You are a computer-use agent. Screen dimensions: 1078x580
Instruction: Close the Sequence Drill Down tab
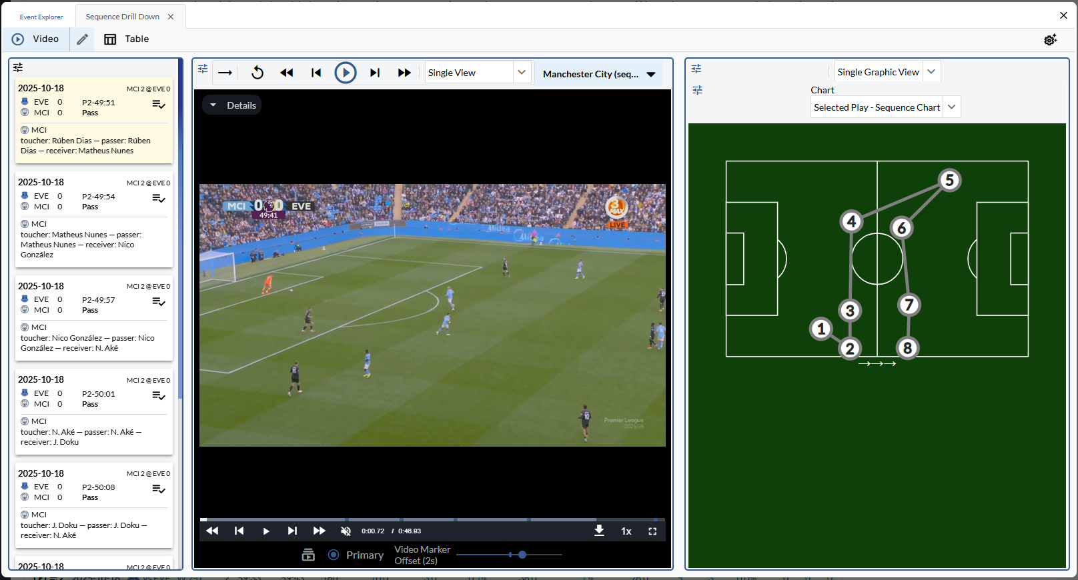(x=171, y=17)
